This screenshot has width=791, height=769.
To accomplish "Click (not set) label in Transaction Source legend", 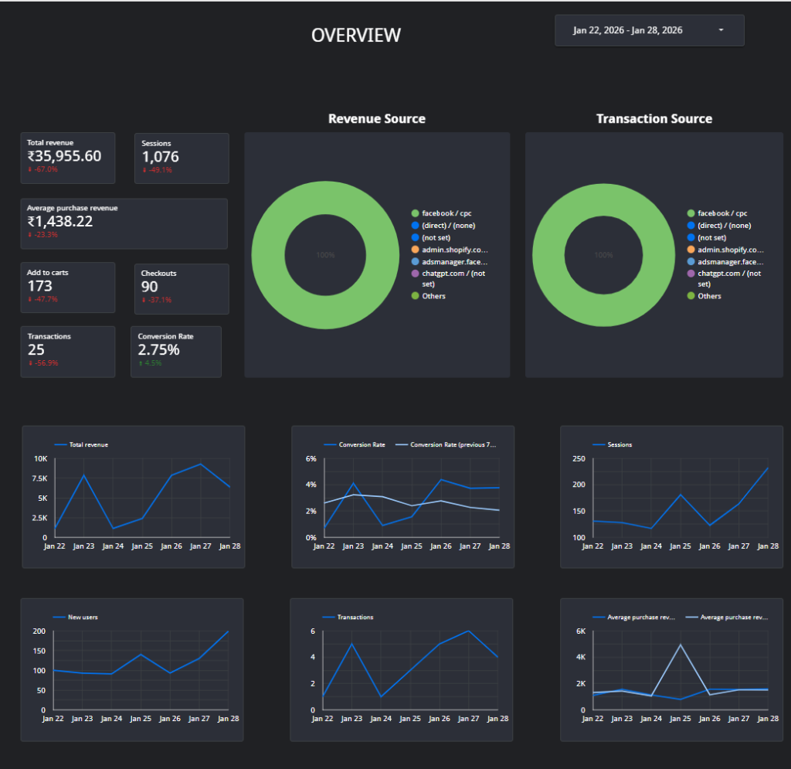I will (x=714, y=238).
